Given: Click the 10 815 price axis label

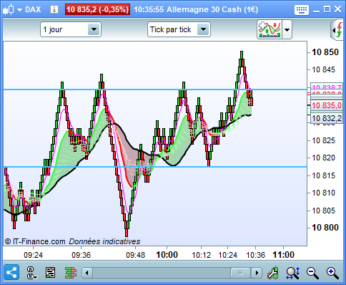Looking at the screenshot, I should coord(324,175).
